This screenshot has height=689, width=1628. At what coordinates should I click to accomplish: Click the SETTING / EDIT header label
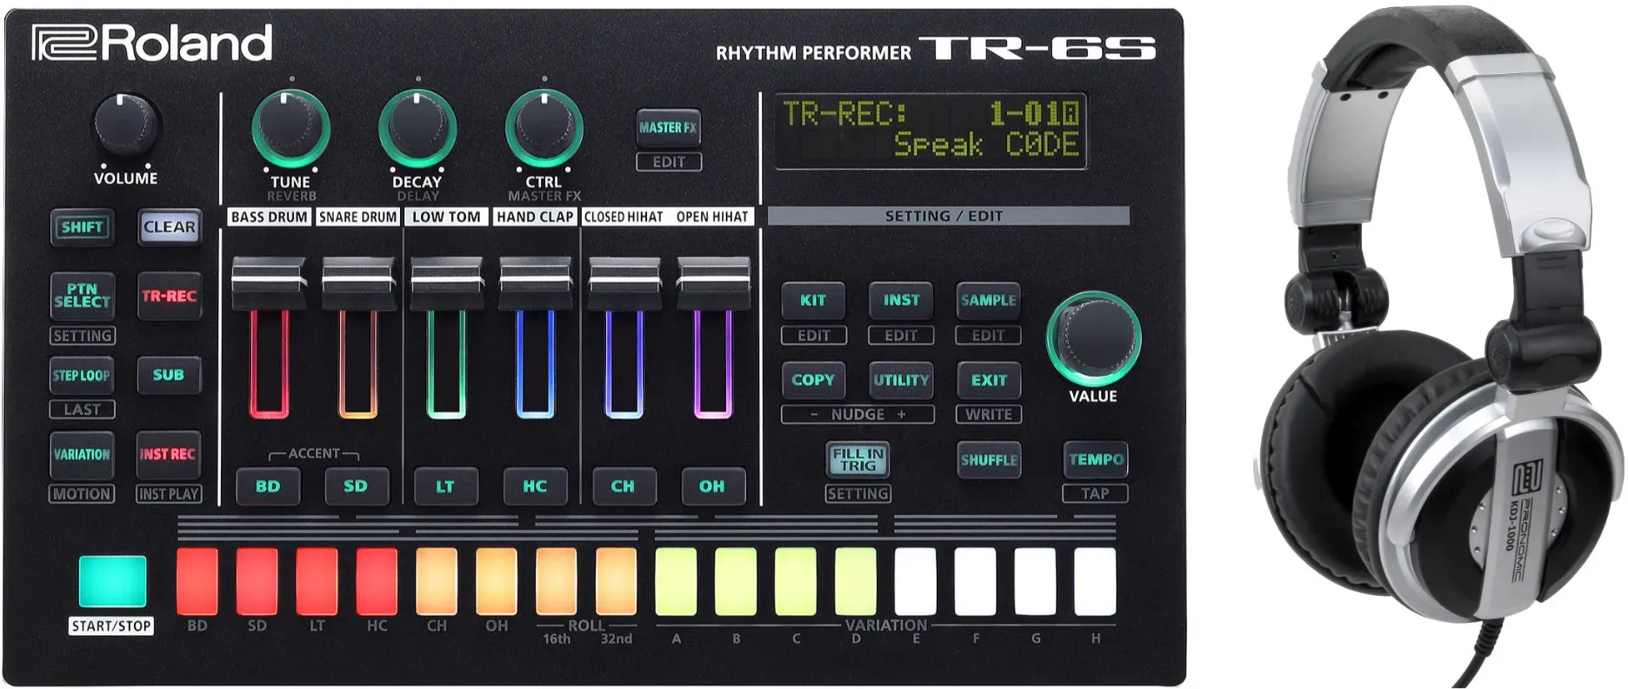(x=948, y=216)
